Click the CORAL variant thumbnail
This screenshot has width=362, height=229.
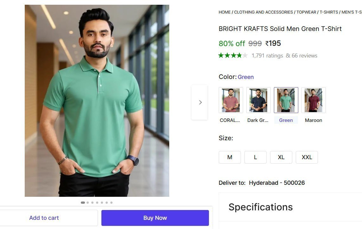(231, 100)
